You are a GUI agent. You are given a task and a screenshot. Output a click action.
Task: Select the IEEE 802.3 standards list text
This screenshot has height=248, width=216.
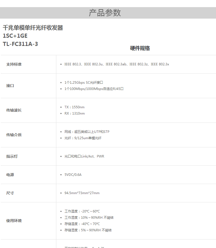tap(117, 64)
